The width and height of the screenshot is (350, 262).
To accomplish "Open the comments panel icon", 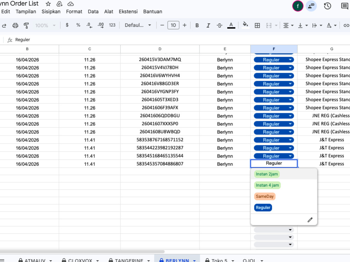I will tap(345, 6).
